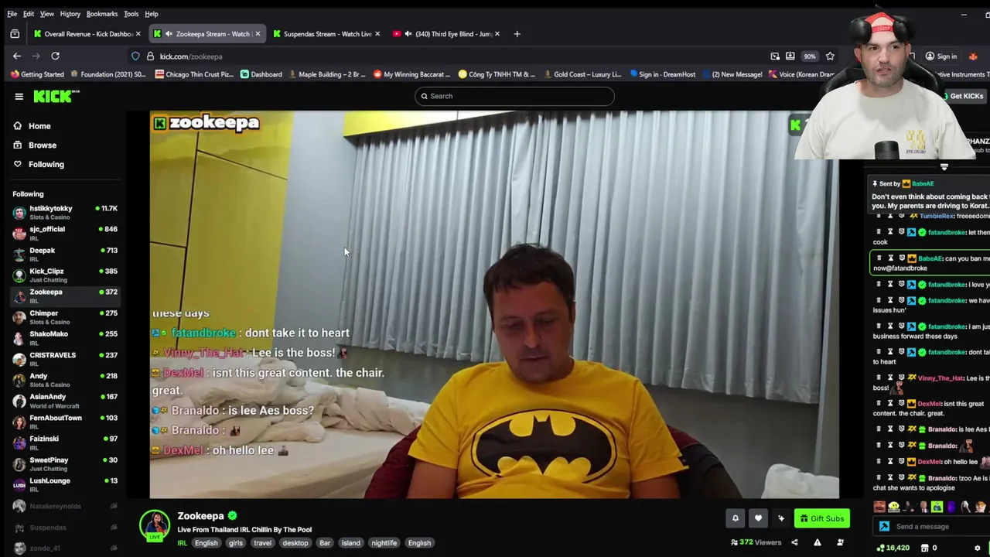Click the heart follow button
The height and width of the screenshot is (557, 990).
pyautogui.click(x=758, y=518)
